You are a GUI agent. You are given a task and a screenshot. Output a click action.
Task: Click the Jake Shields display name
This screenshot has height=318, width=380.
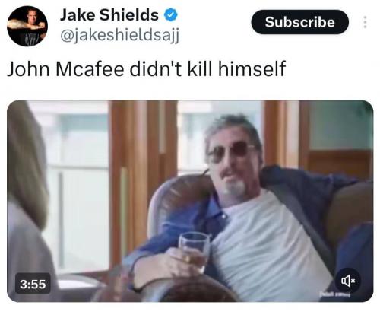tap(109, 15)
